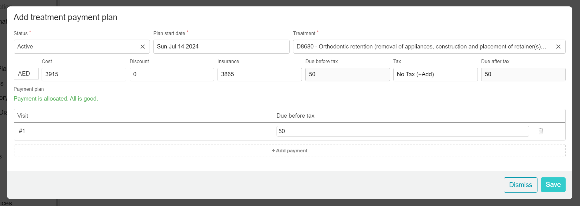Delete visit #1 payment row
The image size is (580, 206).
point(541,131)
